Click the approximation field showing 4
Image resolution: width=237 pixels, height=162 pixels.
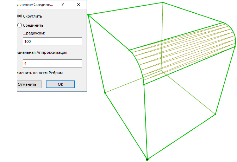52,63
